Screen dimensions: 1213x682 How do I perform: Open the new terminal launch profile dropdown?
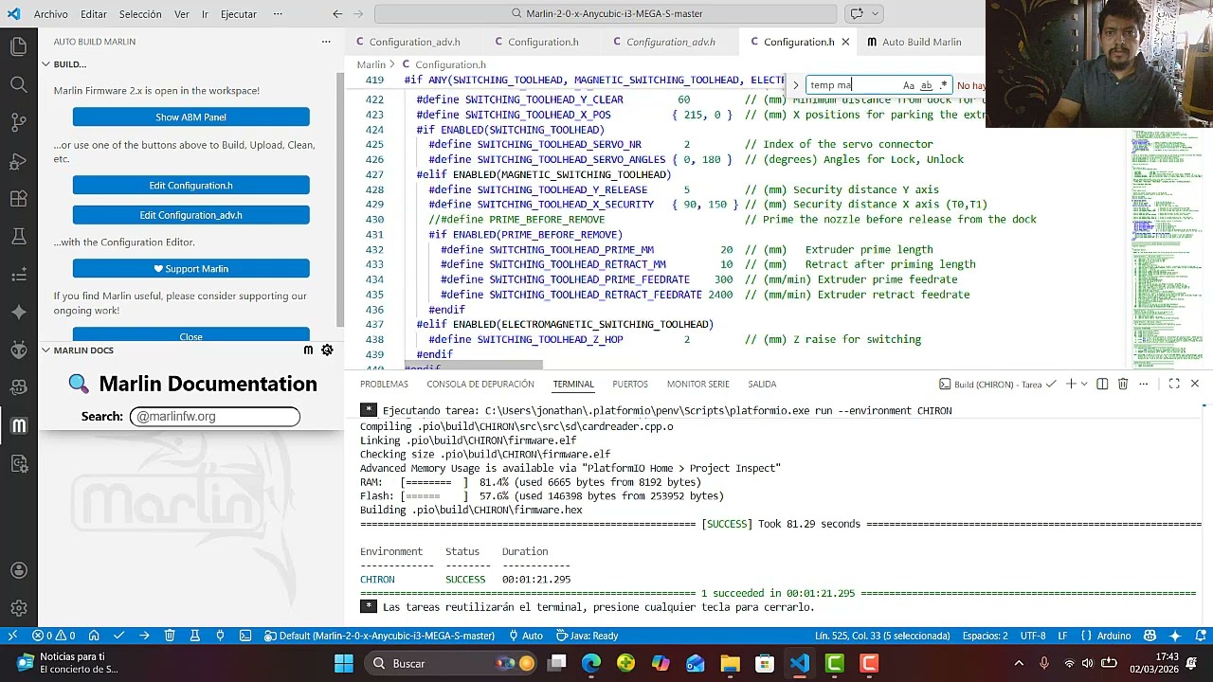click(x=1085, y=384)
